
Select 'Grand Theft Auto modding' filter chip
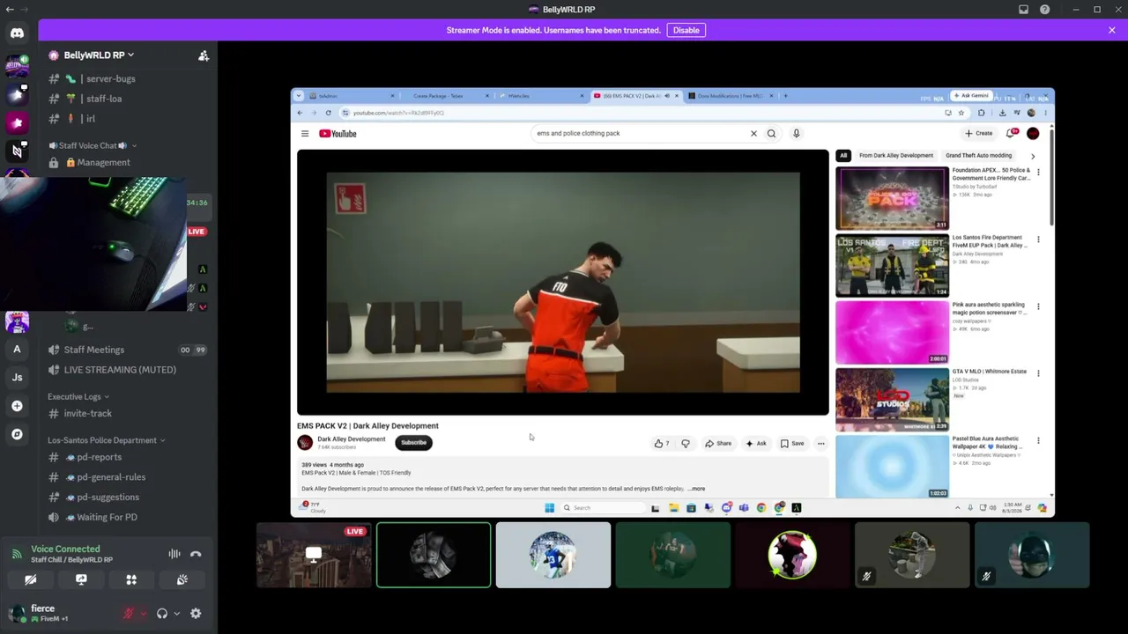click(979, 156)
